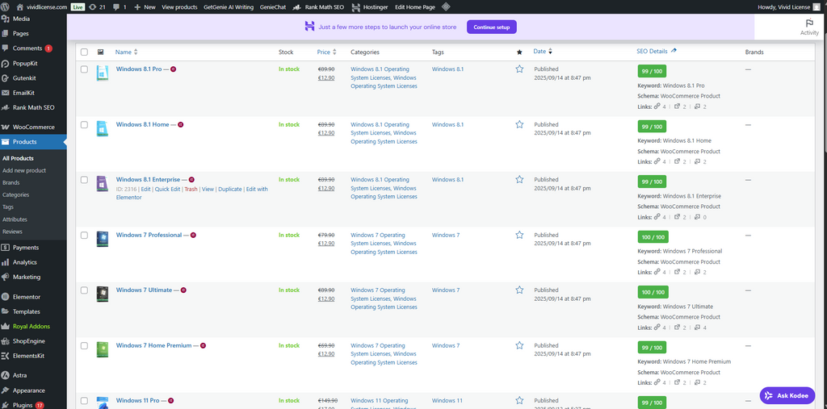Check the Windows 8.1 Enterprise row checkbox
Image resolution: width=827 pixels, height=409 pixels.
click(x=84, y=179)
